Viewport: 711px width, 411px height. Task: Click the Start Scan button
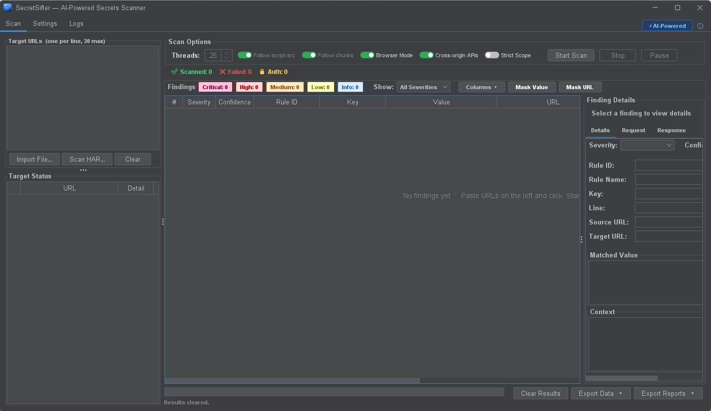click(571, 55)
